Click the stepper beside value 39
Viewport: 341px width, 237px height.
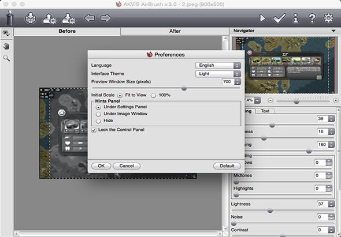point(331,119)
